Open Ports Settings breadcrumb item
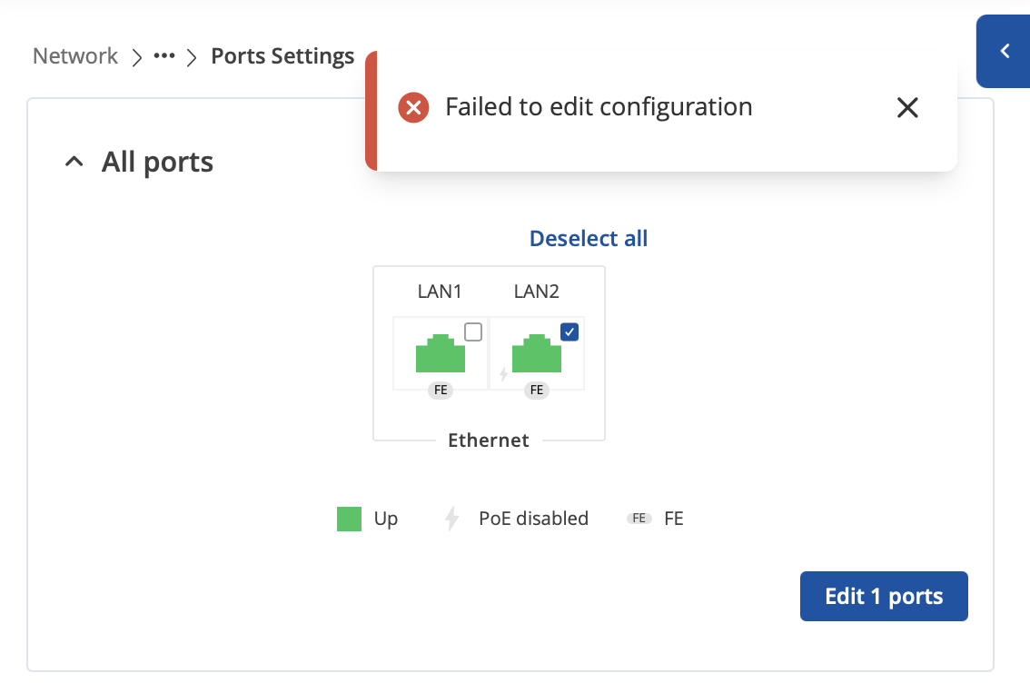 click(x=282, y=56)
